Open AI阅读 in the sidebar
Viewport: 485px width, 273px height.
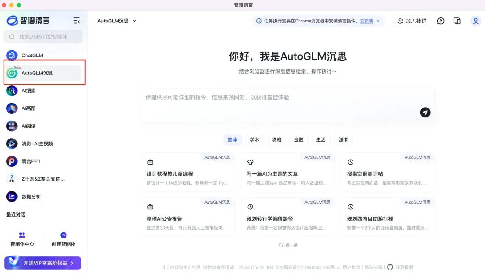click(43, 126)
